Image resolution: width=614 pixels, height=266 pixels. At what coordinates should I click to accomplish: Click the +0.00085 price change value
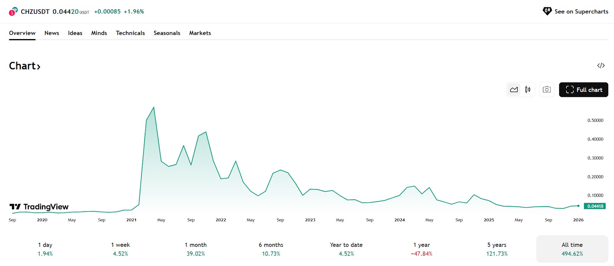coord(107,11)
